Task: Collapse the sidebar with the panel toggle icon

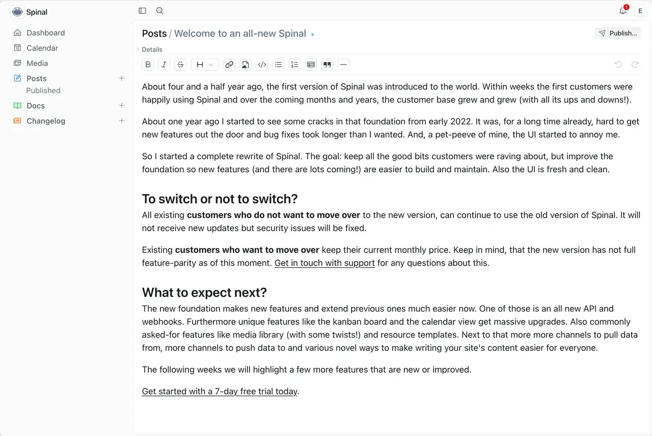Action: (143, 11)
